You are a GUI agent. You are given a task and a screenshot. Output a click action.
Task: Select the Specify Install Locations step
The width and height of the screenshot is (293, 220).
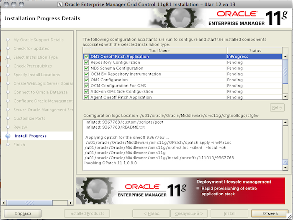[x=37, y=75]
